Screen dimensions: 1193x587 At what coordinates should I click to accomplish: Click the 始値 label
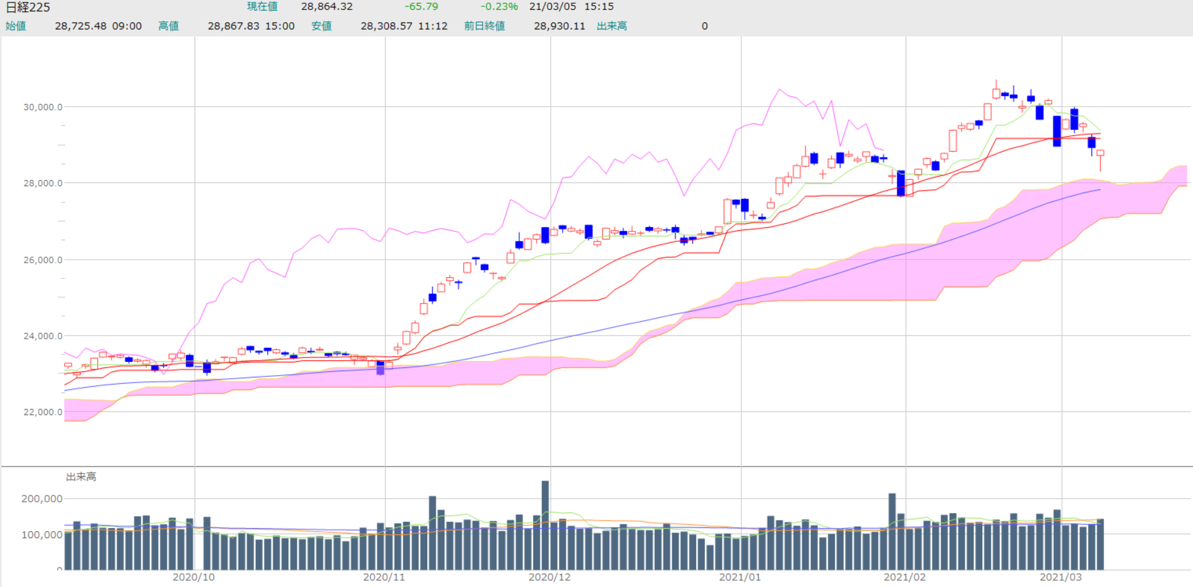pos(16,26)
